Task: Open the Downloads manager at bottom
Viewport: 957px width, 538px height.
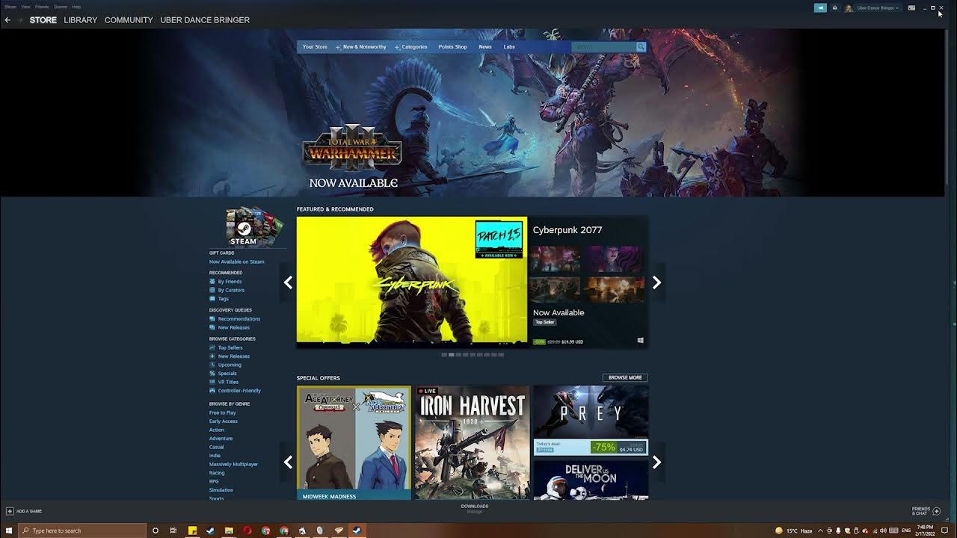Action: [x=475, y=508]
